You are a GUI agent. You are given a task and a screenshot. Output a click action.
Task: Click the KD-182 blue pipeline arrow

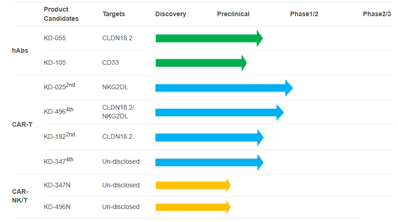209,137
